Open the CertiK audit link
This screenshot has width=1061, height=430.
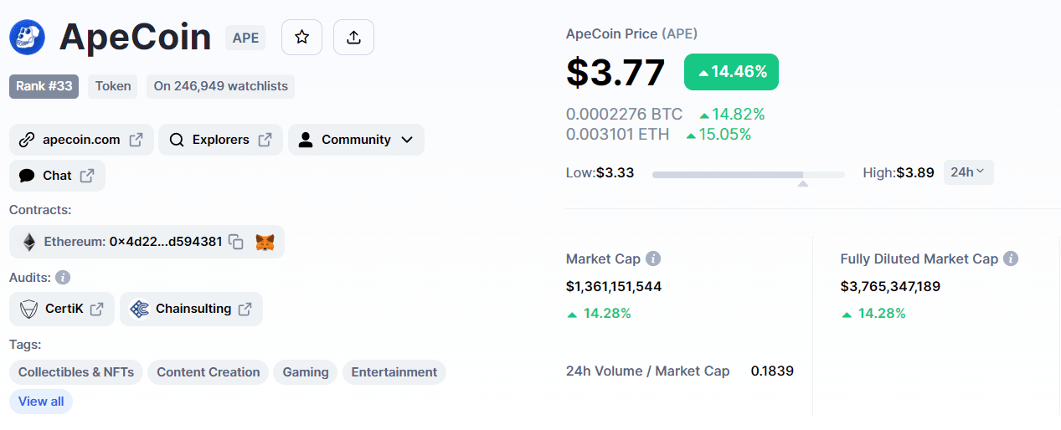62,309
